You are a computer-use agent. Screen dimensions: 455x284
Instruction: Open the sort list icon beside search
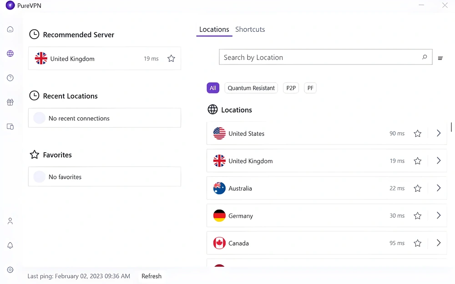click(440, 58)
